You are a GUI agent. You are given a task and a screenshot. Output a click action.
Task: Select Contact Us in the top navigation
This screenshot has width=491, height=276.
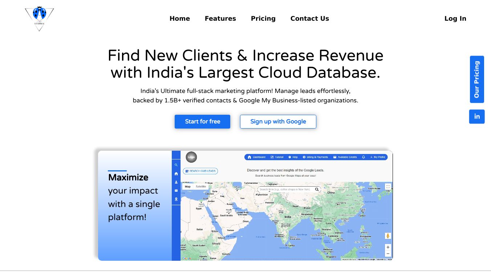(310, 19)
